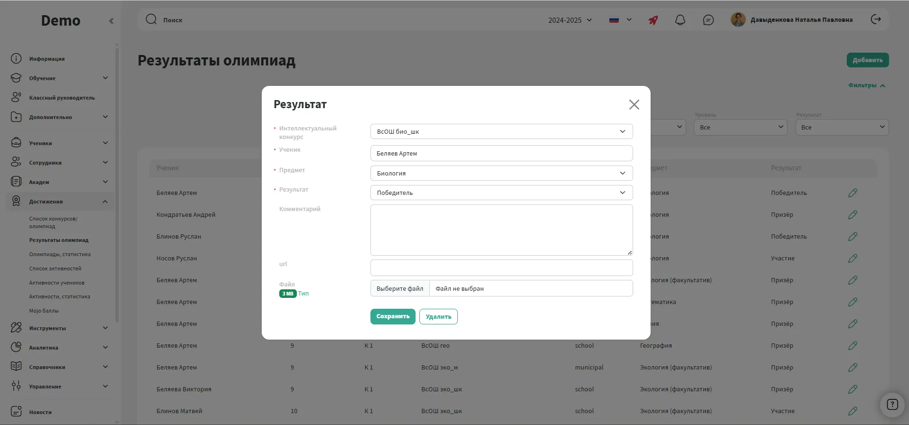
Task: Go to Список активностей in sidebar
Action: 55,268
